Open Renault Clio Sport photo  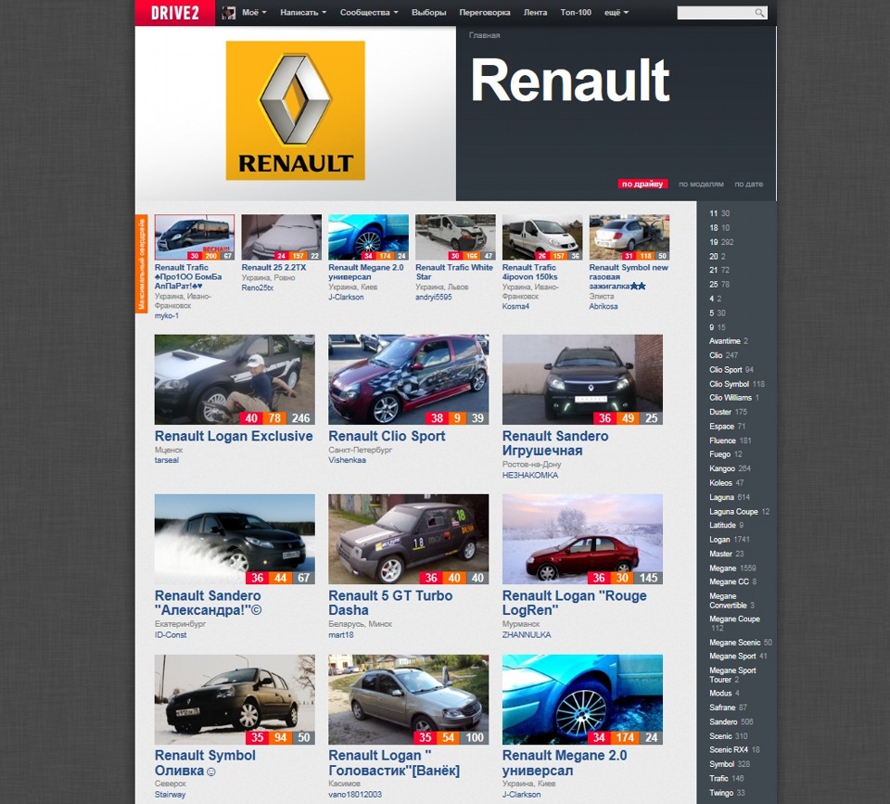click(408, 379)
